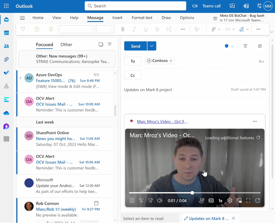Expand the ribbon with the chevron
The width and height of the screenshot is (275, 223).
[x=272, y=32]
